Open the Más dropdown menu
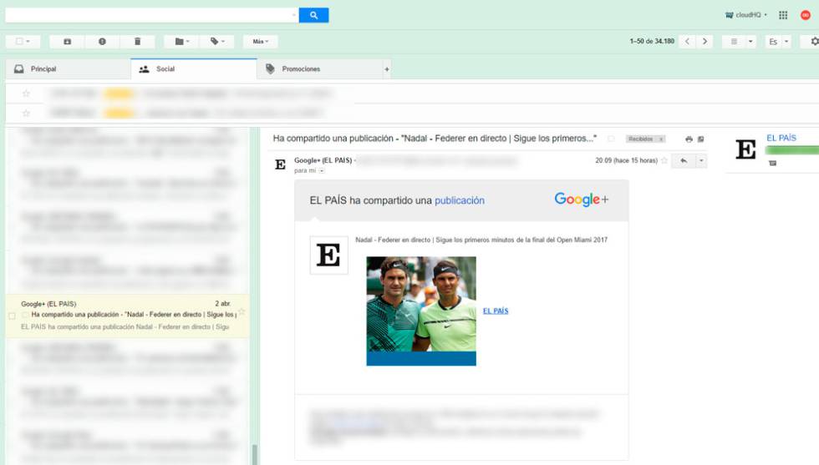This screenshot has height=465, width=819. (x=260, y=41)
